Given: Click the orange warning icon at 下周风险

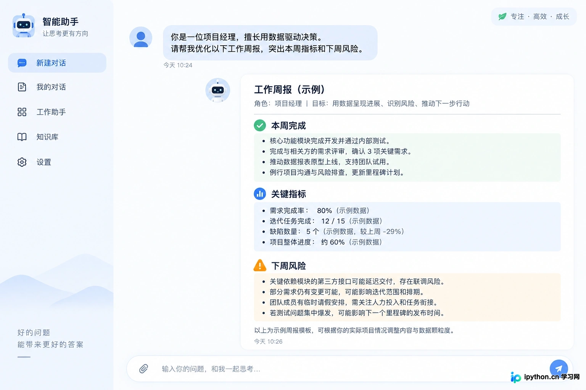Looking at the screenshot, I should click(260, 265).
